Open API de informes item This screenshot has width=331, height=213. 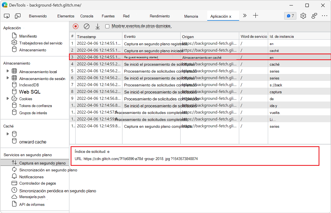click(32, 204)
